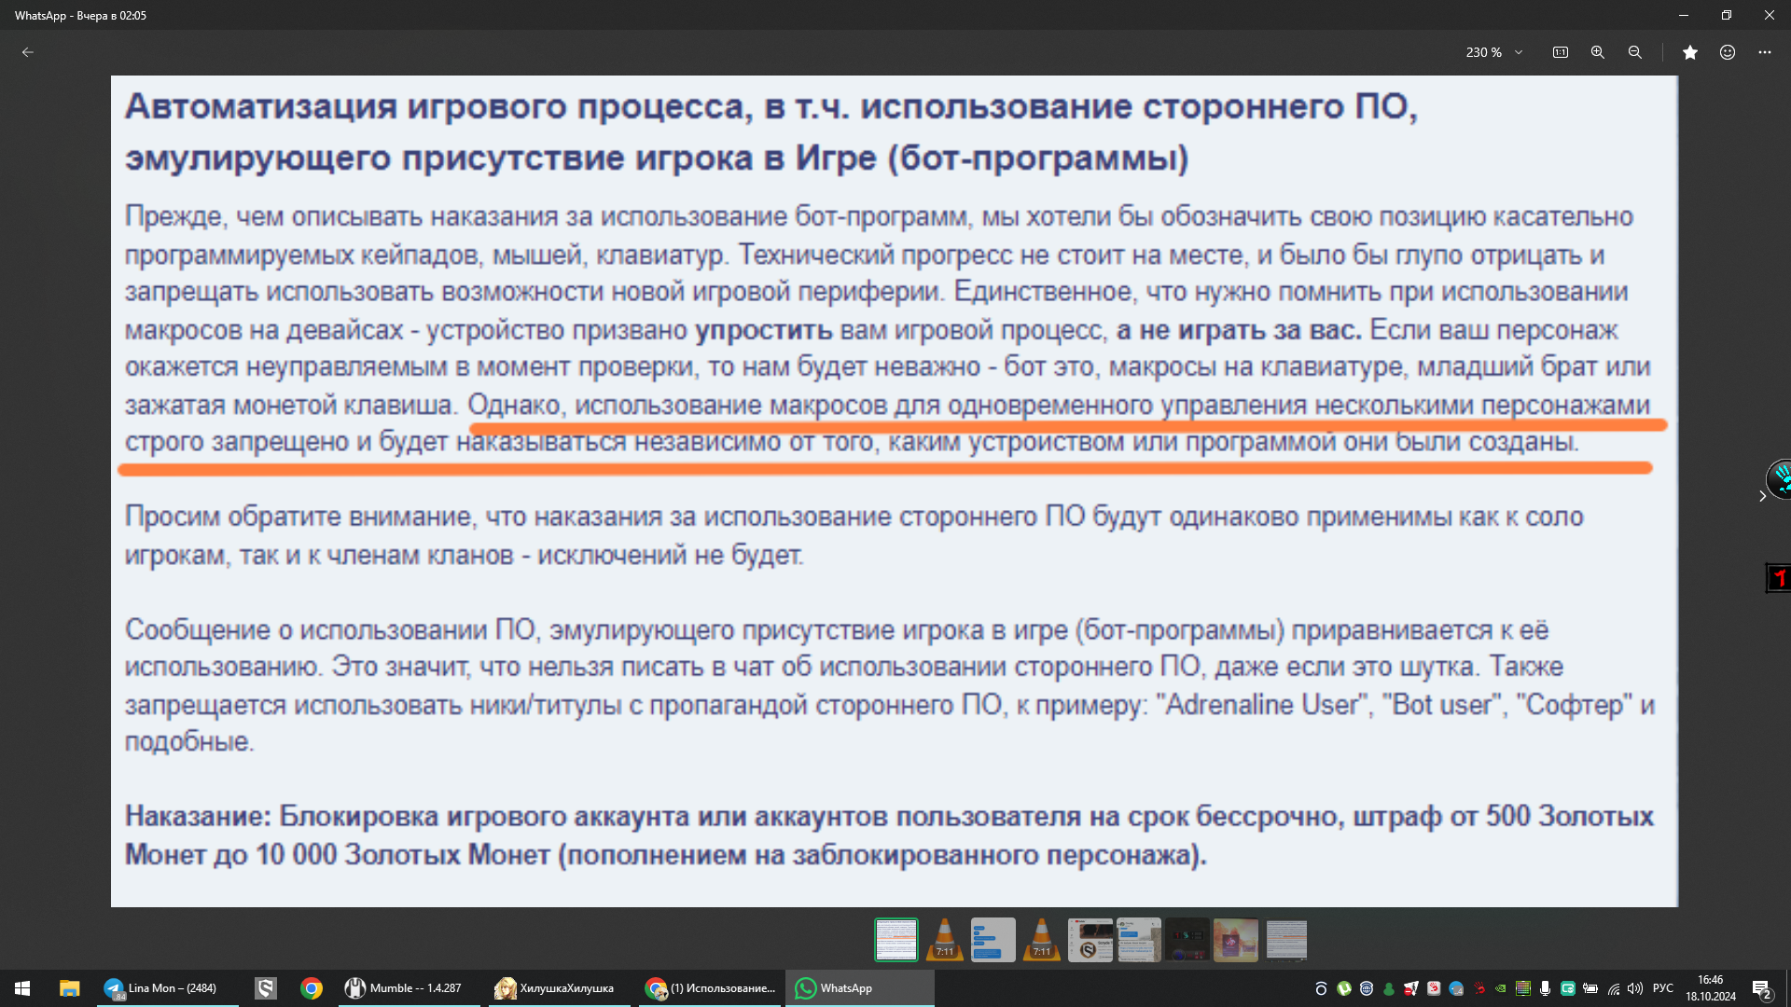This screenshot has height=1007, width=1791.
Task: Open the emoji reaction smiley icon
Action: coord(1727,52)
